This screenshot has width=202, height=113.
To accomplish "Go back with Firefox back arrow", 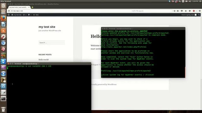I will pyautogui.click(x=9, y=11).
